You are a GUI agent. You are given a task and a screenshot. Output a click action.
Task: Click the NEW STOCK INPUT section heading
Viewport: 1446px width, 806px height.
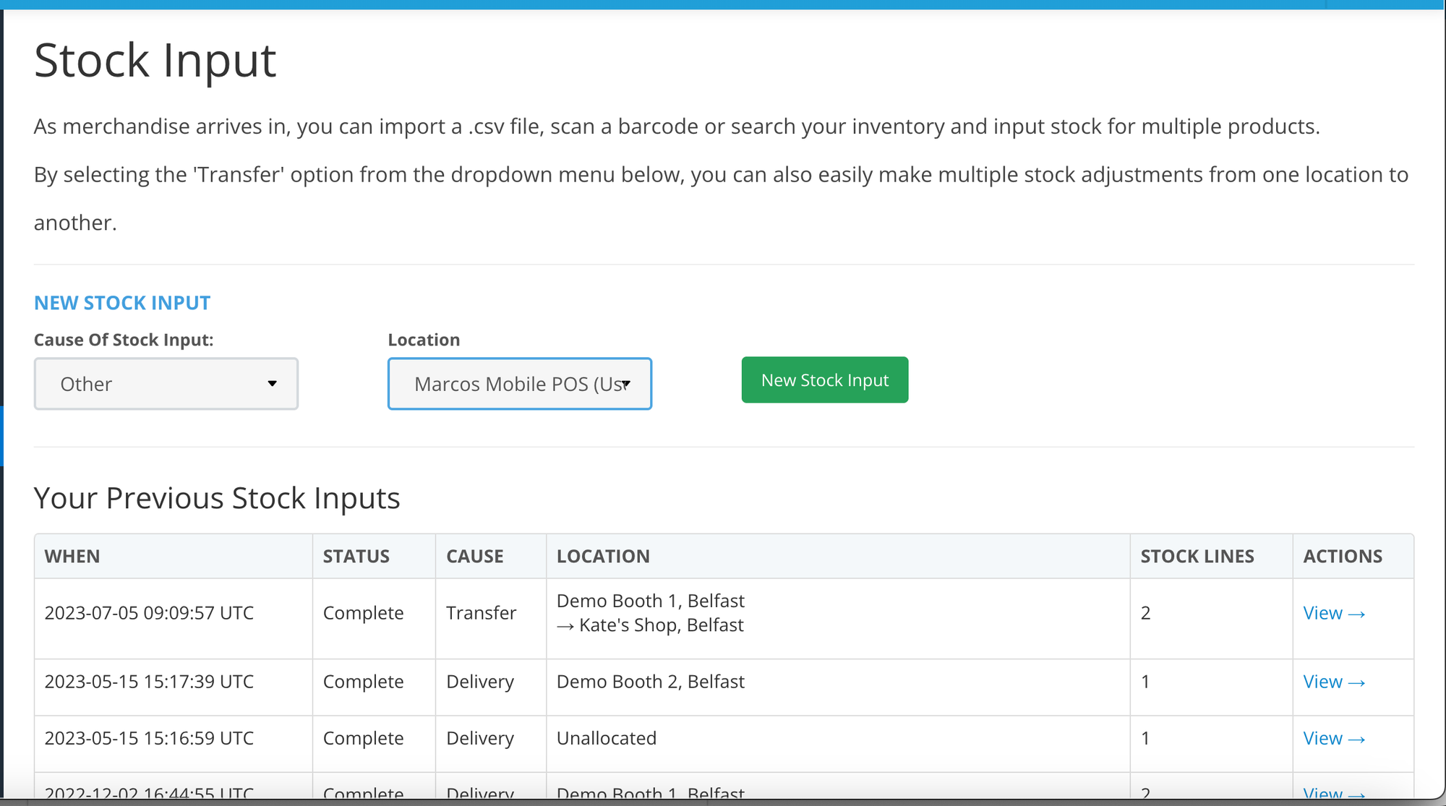click(122, 303)
